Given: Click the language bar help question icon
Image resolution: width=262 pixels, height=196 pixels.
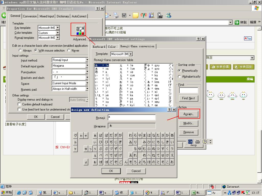Looking at the screenshot, I should click(x=204, y=142).
